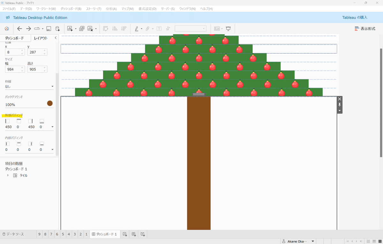Open the ファイル(F) menu
The image size is (383, 244).
coord(9,9)
